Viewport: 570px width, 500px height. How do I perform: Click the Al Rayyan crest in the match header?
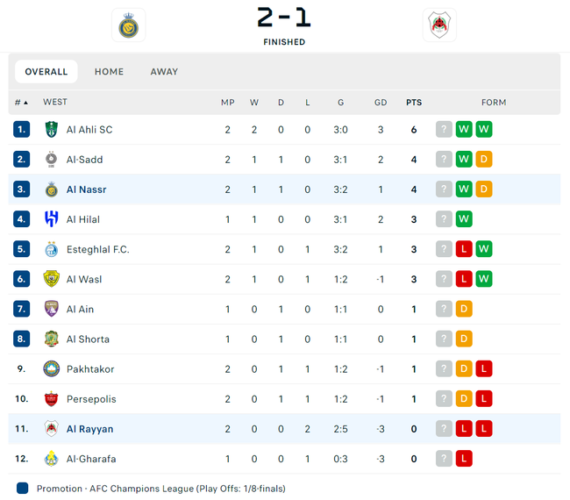tap(439, 25)
